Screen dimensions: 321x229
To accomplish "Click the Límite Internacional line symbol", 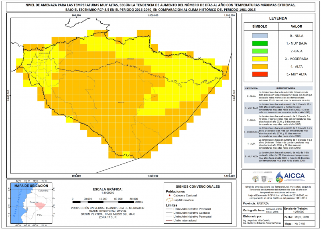I will click(169, 221).
